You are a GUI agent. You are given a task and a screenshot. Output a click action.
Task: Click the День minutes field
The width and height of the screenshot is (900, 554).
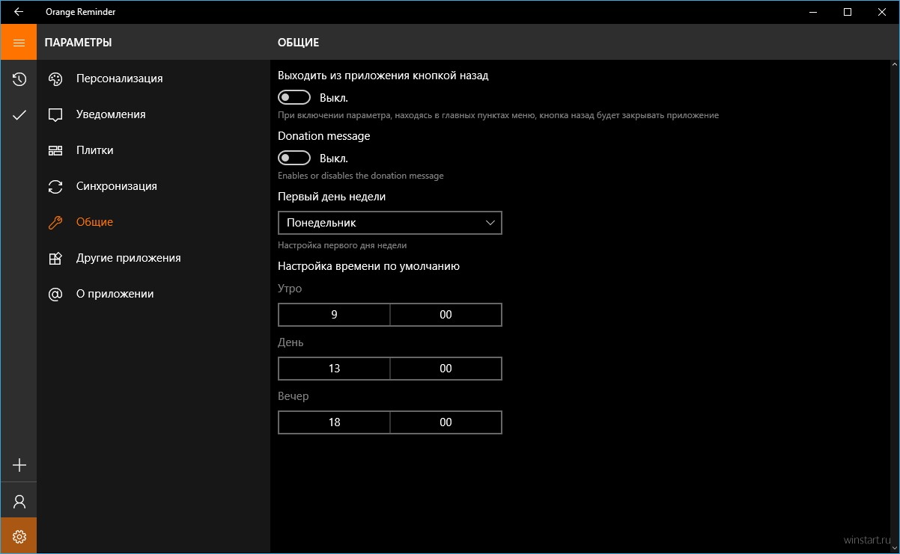pyautogui.click(x=446, y=369)
